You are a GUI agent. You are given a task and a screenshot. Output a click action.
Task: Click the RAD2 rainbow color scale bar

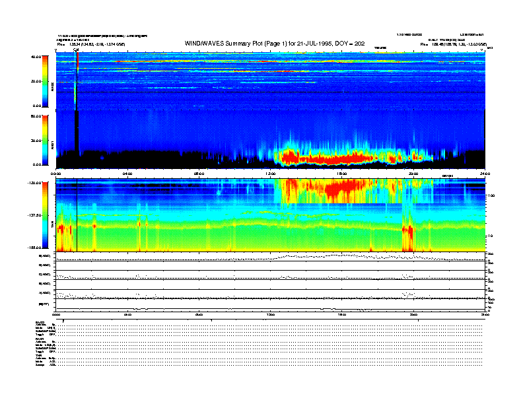pos(45,81)
